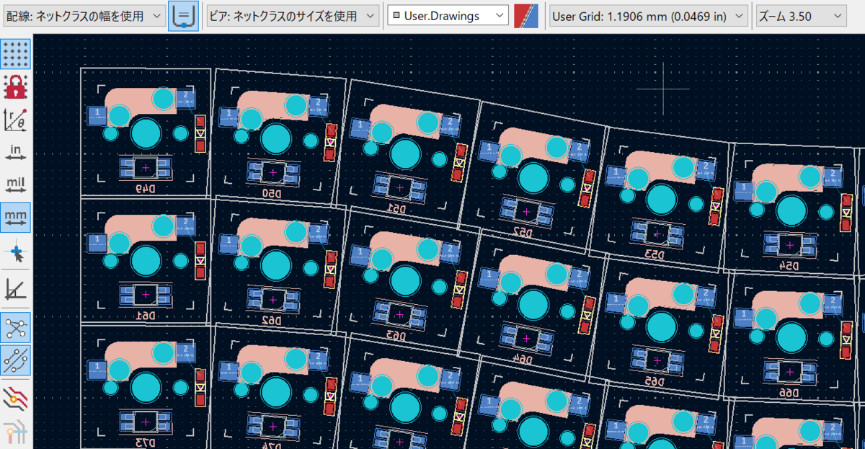This screenshot has height=449, width=865.
Task: Enable polar coordinates display
Action: point(16,120)
